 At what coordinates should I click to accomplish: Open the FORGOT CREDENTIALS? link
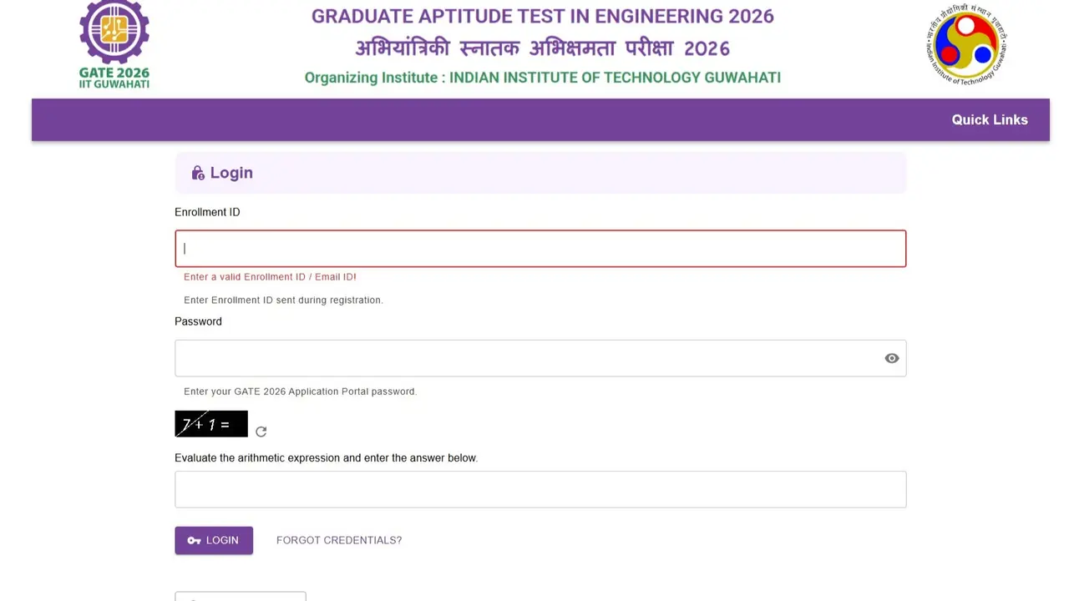pyautogui.click(x=339, y=540)
